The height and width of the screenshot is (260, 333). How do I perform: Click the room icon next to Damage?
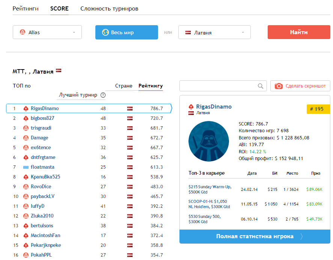[x=26, y=138]
